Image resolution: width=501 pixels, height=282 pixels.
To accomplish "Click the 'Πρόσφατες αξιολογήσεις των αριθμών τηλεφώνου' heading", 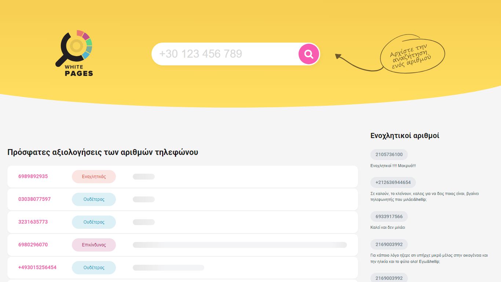I will tap(103, 152).
